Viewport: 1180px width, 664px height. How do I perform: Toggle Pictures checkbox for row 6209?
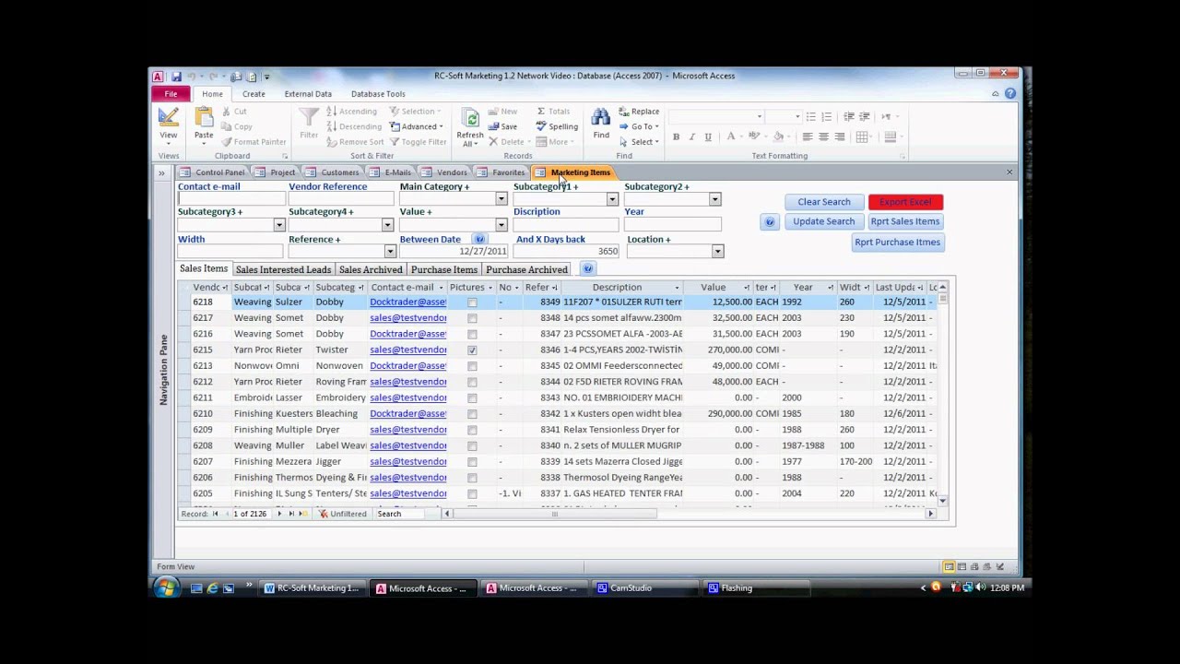[x=472, y=430]
